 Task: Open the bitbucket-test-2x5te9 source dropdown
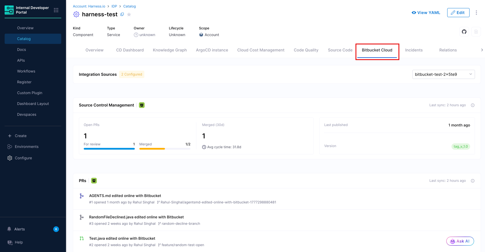(x=443, y=74)
